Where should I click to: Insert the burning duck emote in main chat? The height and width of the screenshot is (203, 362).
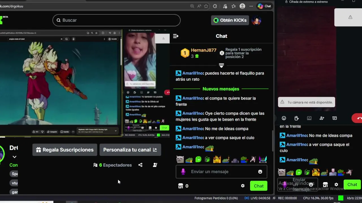[x=217, y=160]
